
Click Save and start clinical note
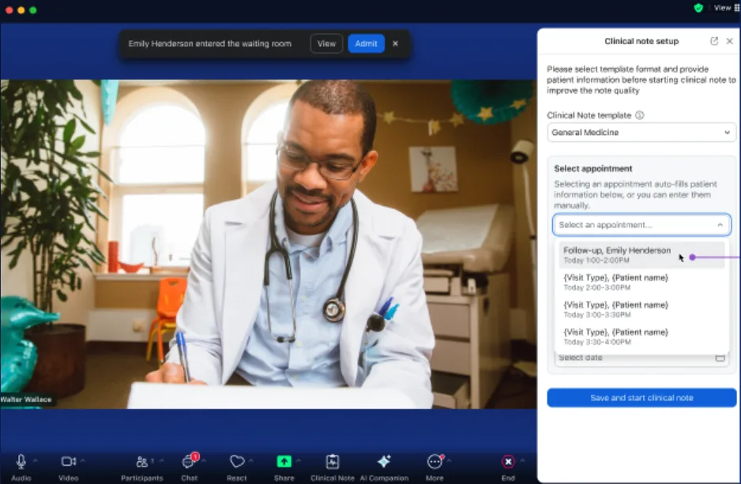(x=641, y=397)
